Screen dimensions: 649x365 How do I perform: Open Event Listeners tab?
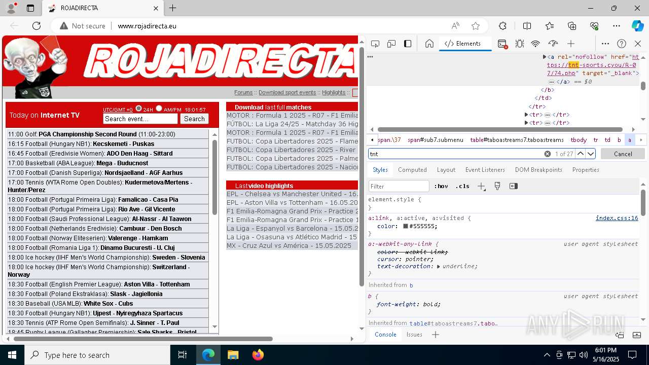[485, 170]
